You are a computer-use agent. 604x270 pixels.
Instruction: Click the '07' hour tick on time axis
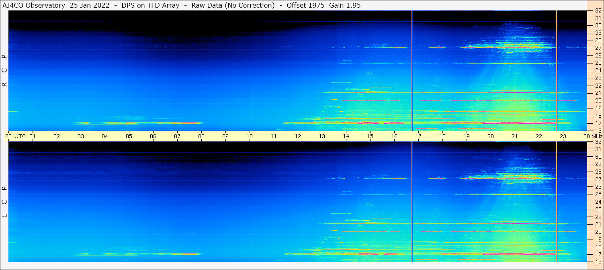[x=177, y=136]
